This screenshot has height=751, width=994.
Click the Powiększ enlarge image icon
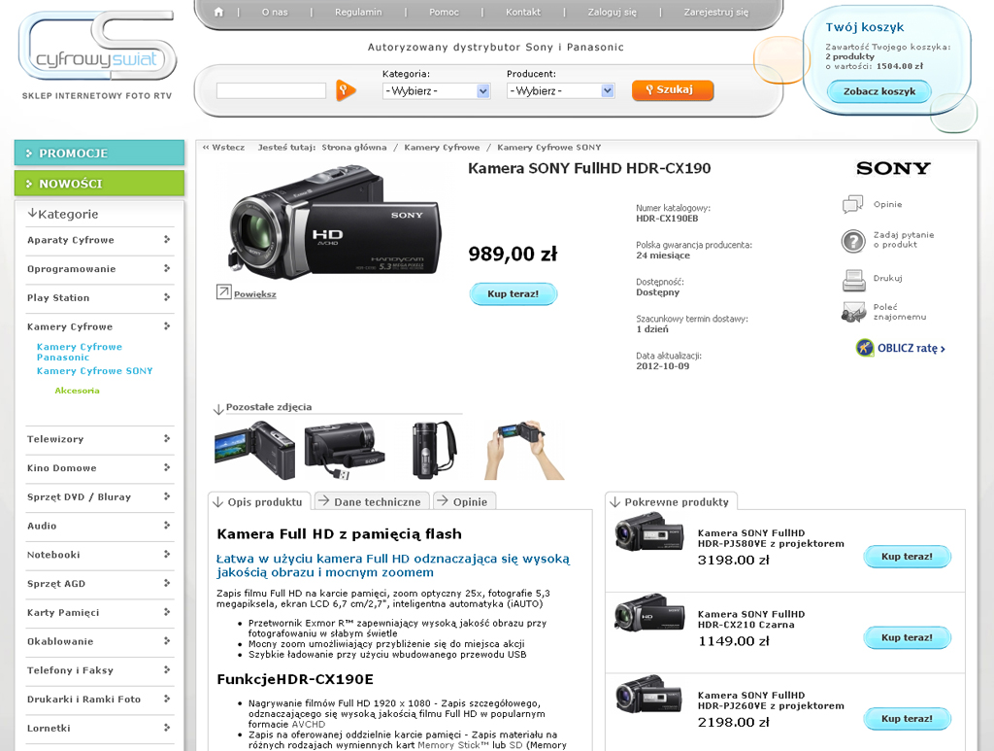pos(223,292)
